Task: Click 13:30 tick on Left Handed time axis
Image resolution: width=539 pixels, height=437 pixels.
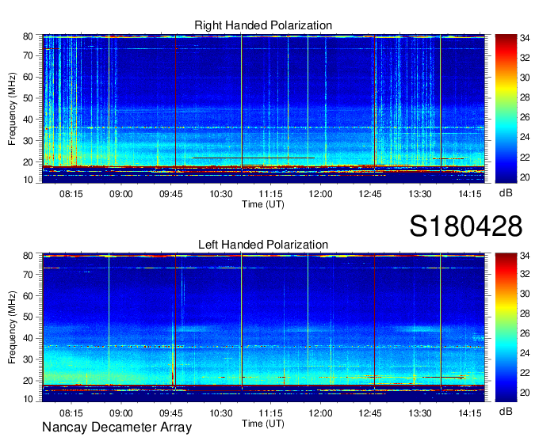Action: coord(420,413)
